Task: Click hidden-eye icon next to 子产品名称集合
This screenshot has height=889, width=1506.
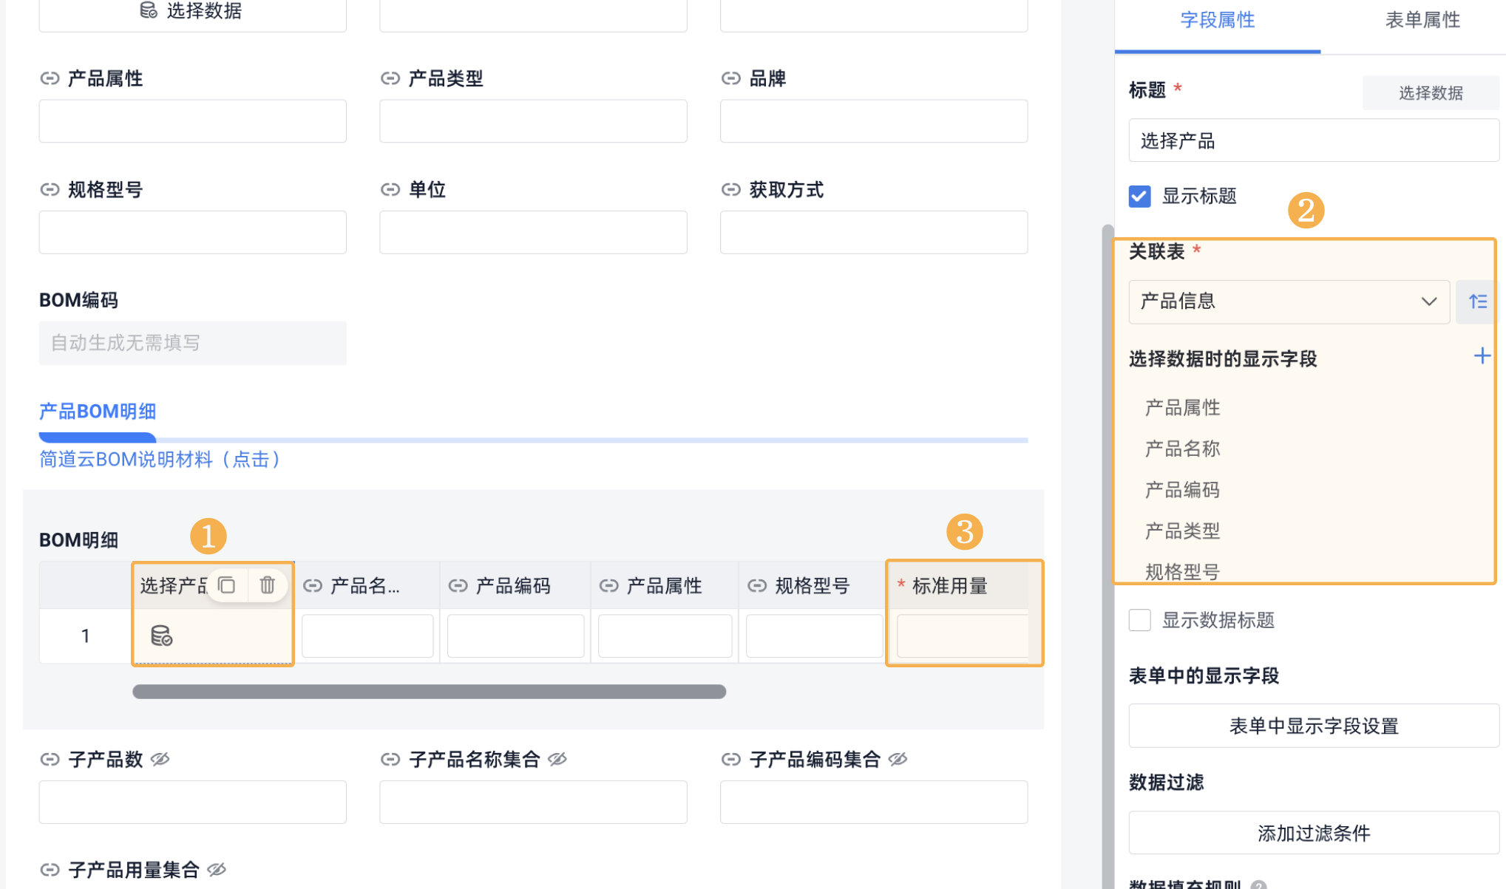Action: 557,759
